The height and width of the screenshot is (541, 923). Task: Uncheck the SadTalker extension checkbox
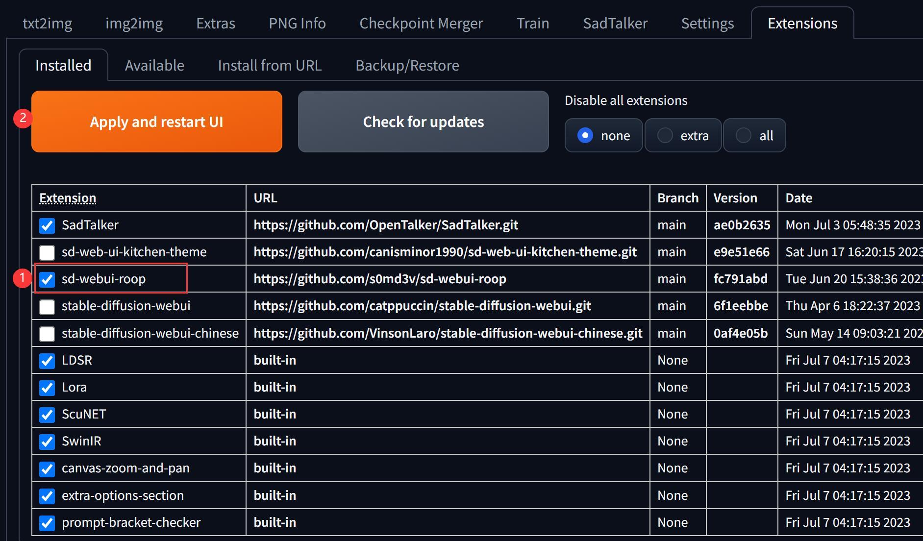click(x=47, y=225)
